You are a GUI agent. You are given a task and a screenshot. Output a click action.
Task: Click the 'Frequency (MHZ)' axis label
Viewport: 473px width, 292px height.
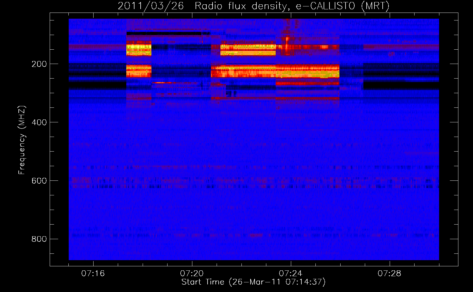click(22, 140)
